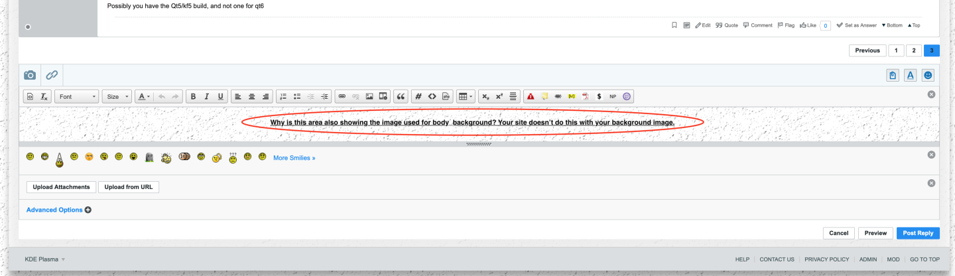
Task: Click the red warning triangle icon
Action: click(x=531, y=96)
